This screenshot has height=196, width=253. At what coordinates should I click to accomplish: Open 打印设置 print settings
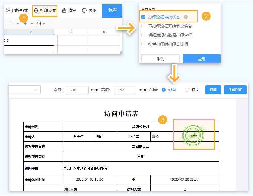(45, 11)
